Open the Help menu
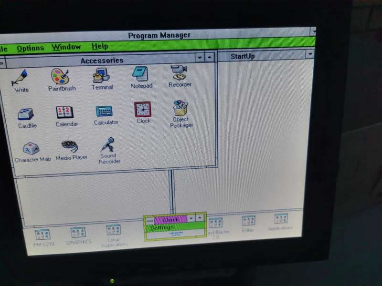Screen dimensions: 382x286 100,46
